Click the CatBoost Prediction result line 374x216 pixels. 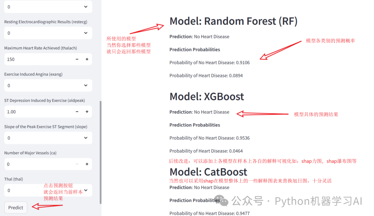199,187
